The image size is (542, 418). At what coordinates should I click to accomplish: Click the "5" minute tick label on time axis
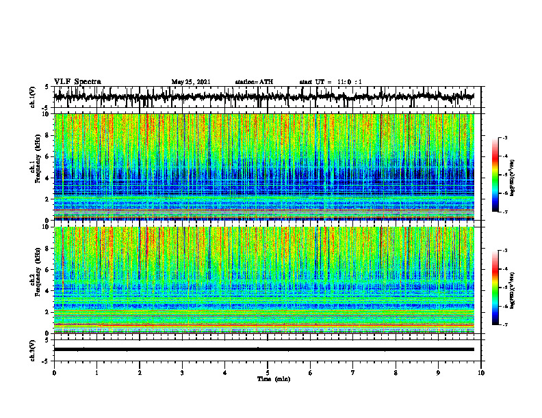coord(268,373)
